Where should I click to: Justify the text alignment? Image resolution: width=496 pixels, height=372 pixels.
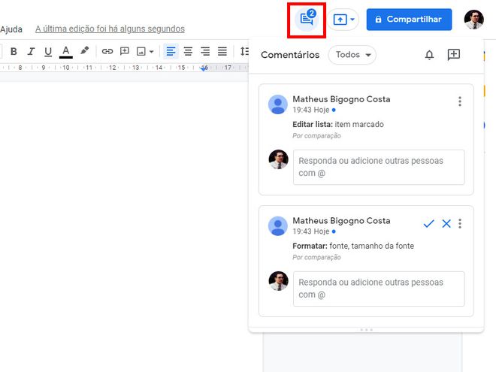point(222,51)
